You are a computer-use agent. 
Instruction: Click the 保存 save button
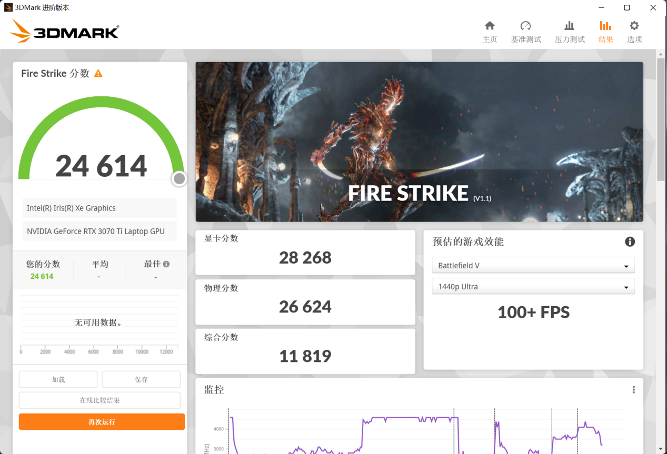[x=141, y=379]
